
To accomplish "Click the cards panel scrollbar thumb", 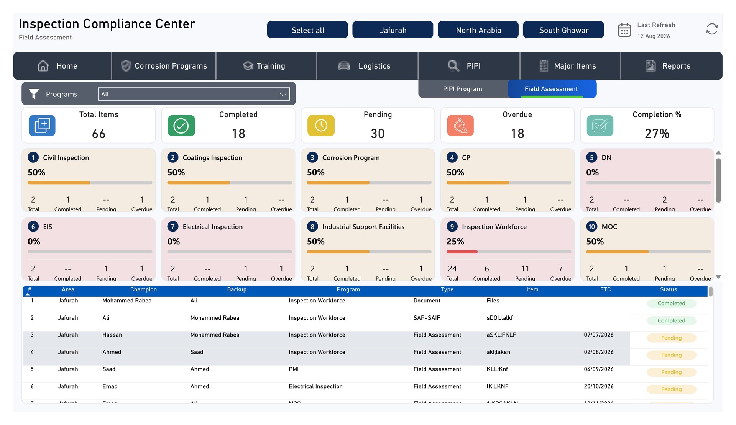I will click(x=718, y=180).
